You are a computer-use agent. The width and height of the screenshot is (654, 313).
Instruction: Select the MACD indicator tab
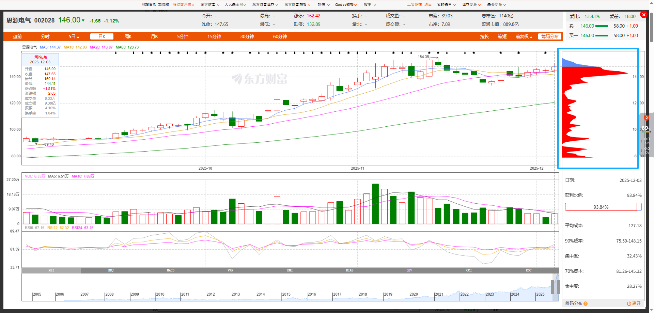(171, 270)
